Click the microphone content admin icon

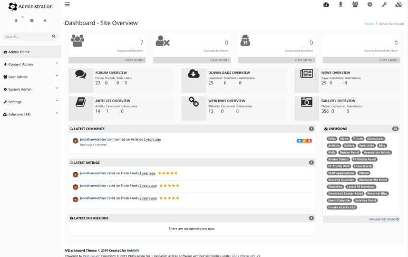tap(341, 5)
